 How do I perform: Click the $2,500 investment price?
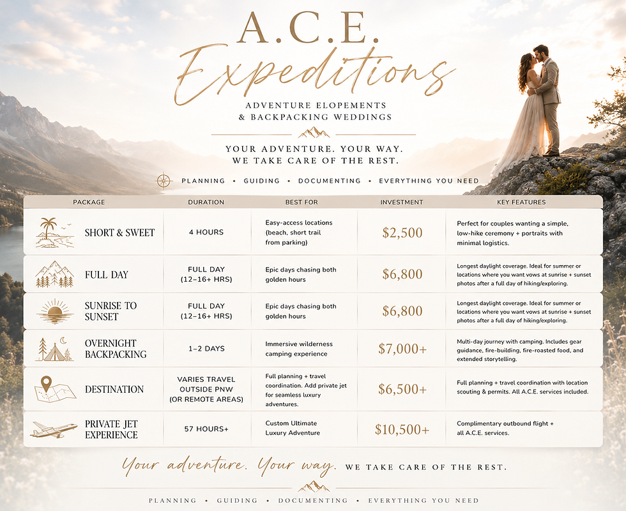(x=402, y=233)
